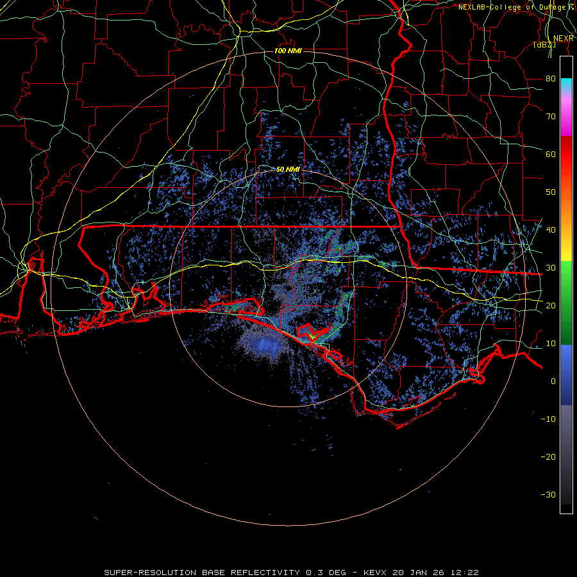Click the 10 dBZ scale value
The height and width of the screenshot is (577, 577).
(551, 344)
